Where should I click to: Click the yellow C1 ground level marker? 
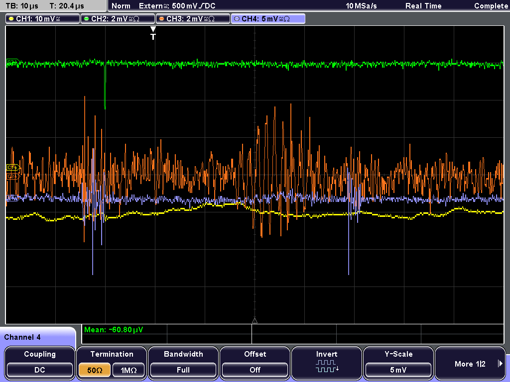13,167
